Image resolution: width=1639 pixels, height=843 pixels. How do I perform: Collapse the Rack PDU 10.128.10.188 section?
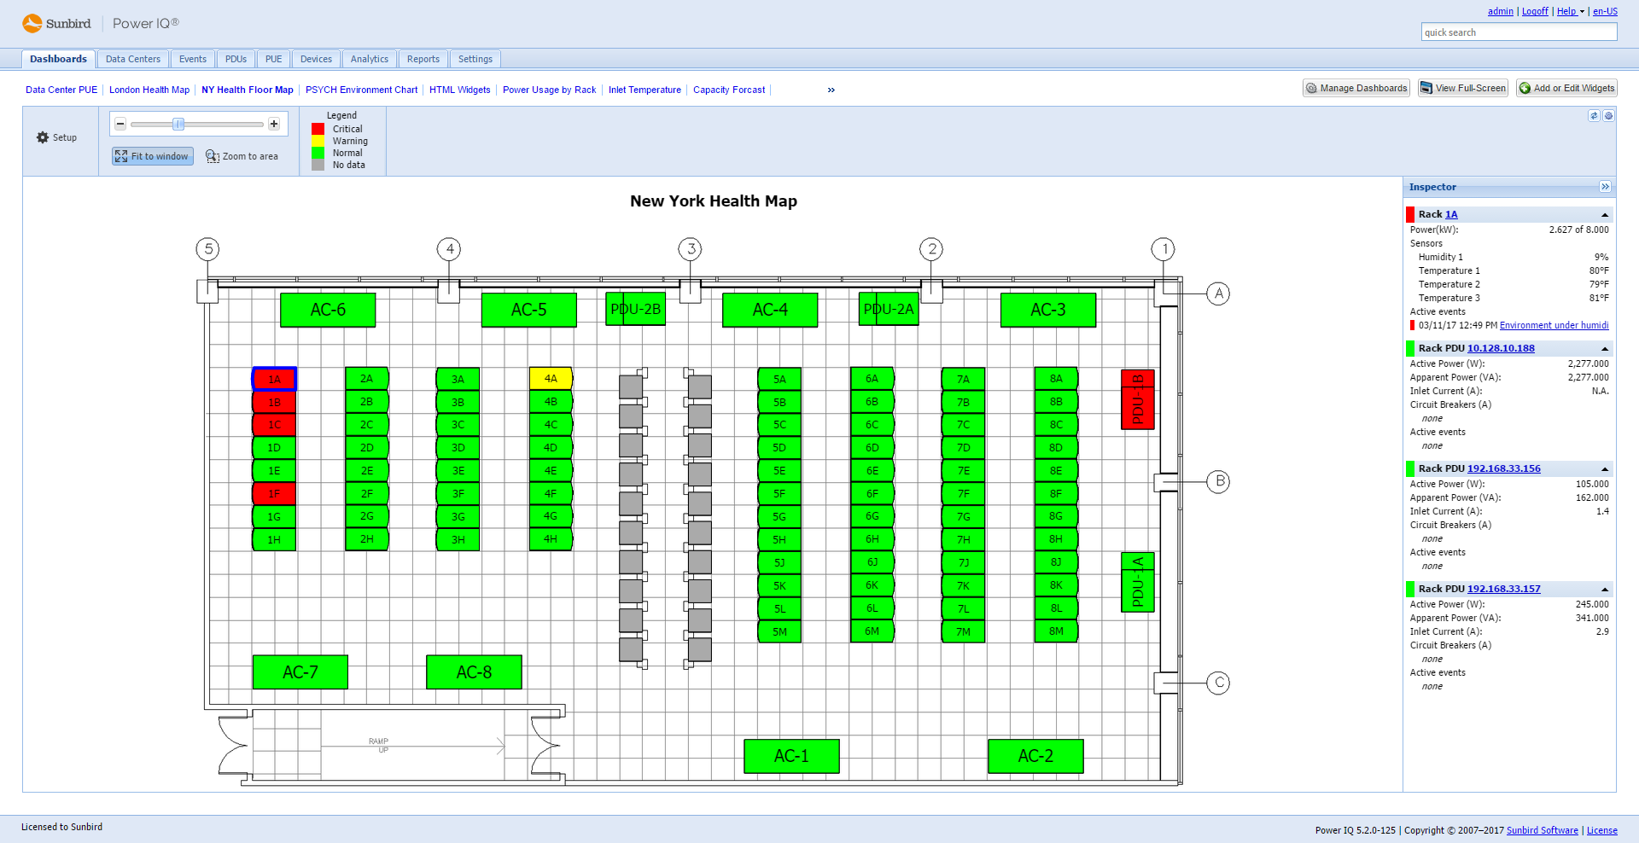click(1605, 348)
